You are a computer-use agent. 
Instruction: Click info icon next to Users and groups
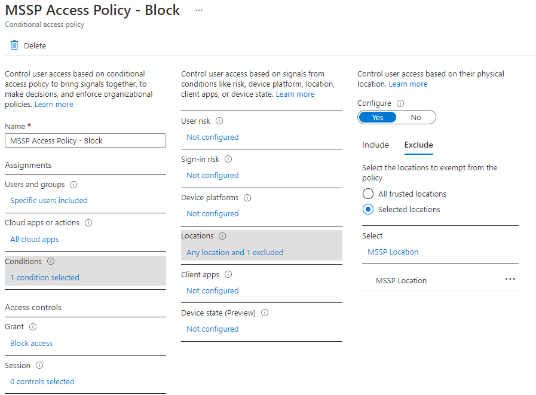click(73, 185)
